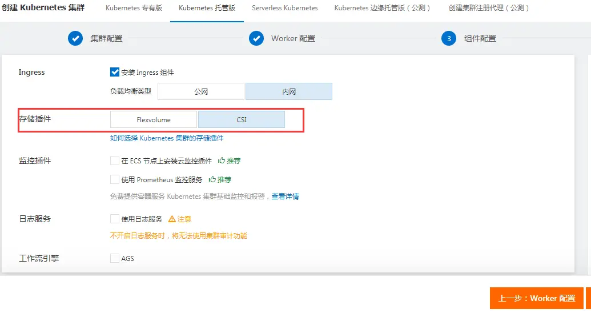591x317 pixels.
Task: Open the 查看详情 link
Action: pos(285,196)
